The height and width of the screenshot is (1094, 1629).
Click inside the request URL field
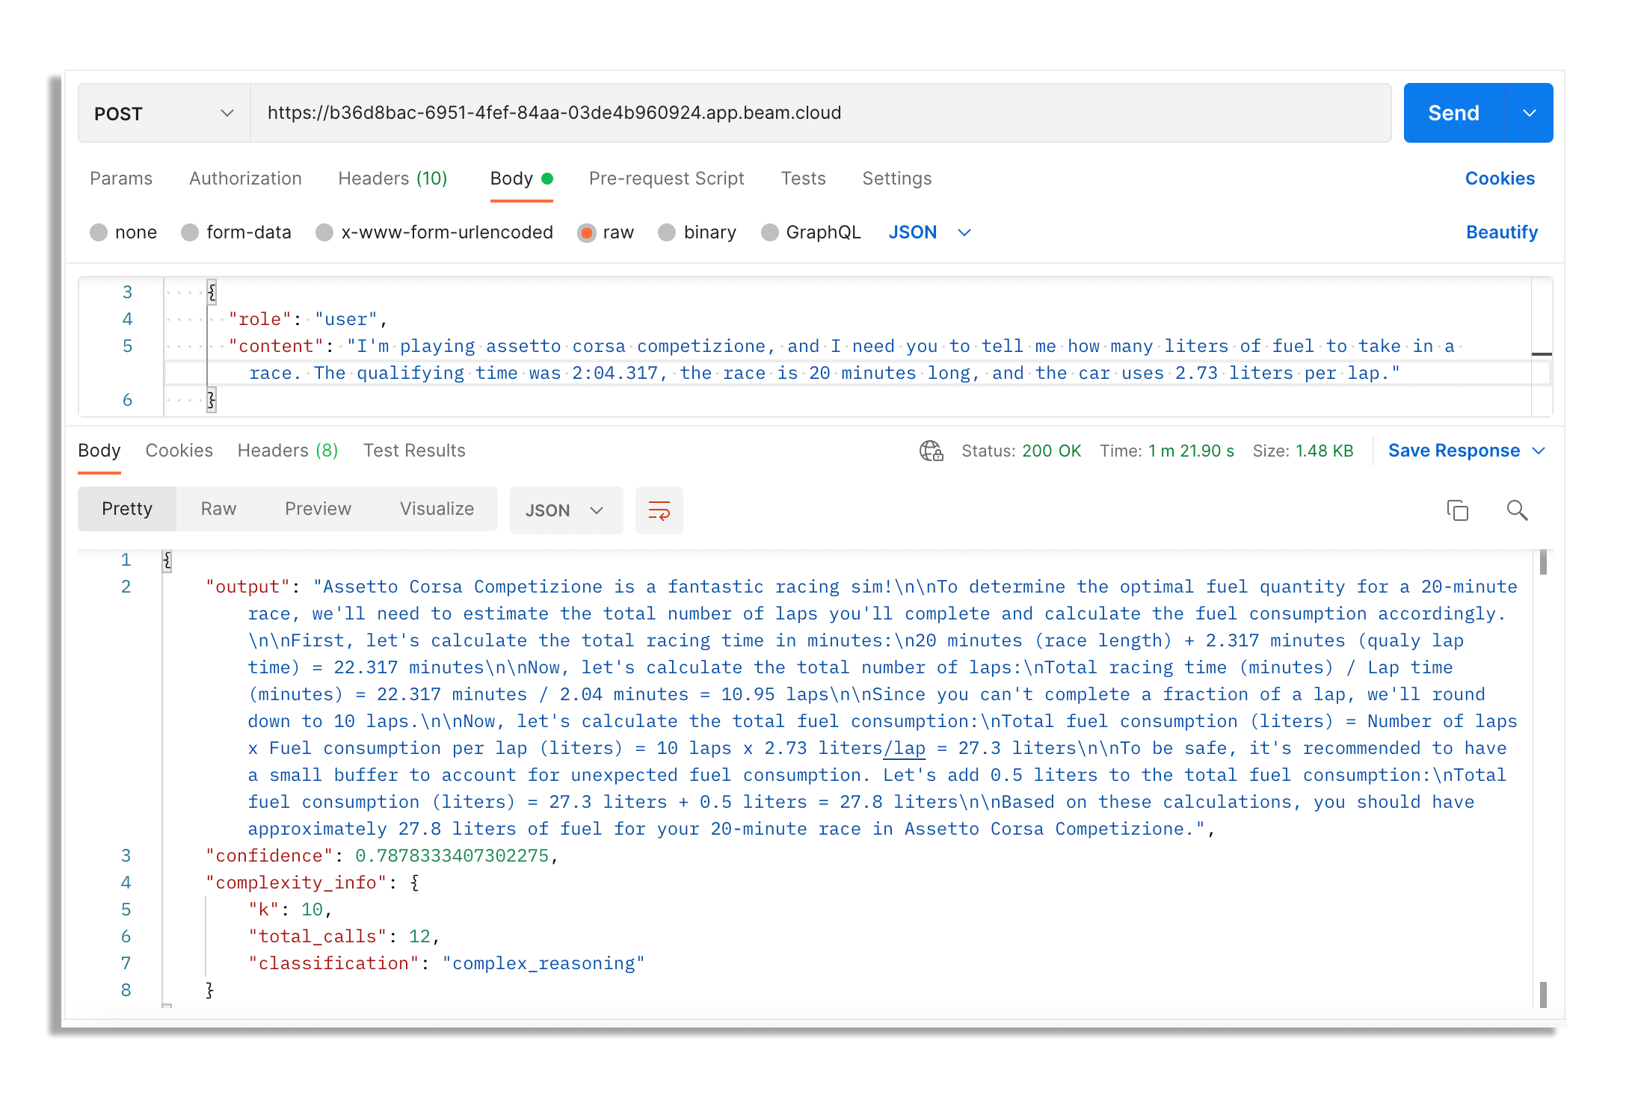(819, 113)
